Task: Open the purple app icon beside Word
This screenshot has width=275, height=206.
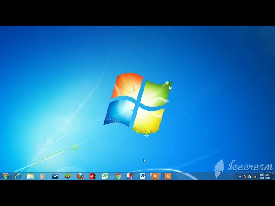Action: 130,176
